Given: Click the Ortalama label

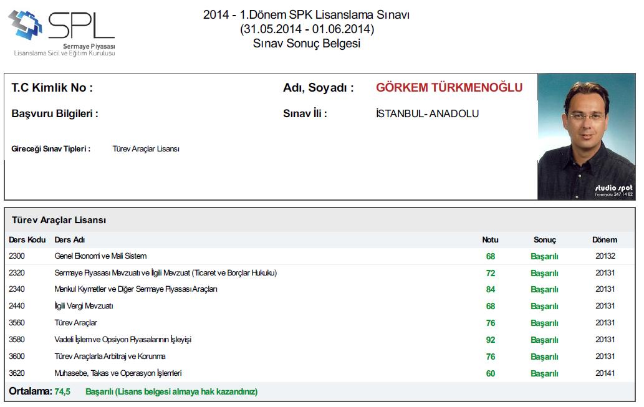Looking at the screenshot, I should pos(31,391).
